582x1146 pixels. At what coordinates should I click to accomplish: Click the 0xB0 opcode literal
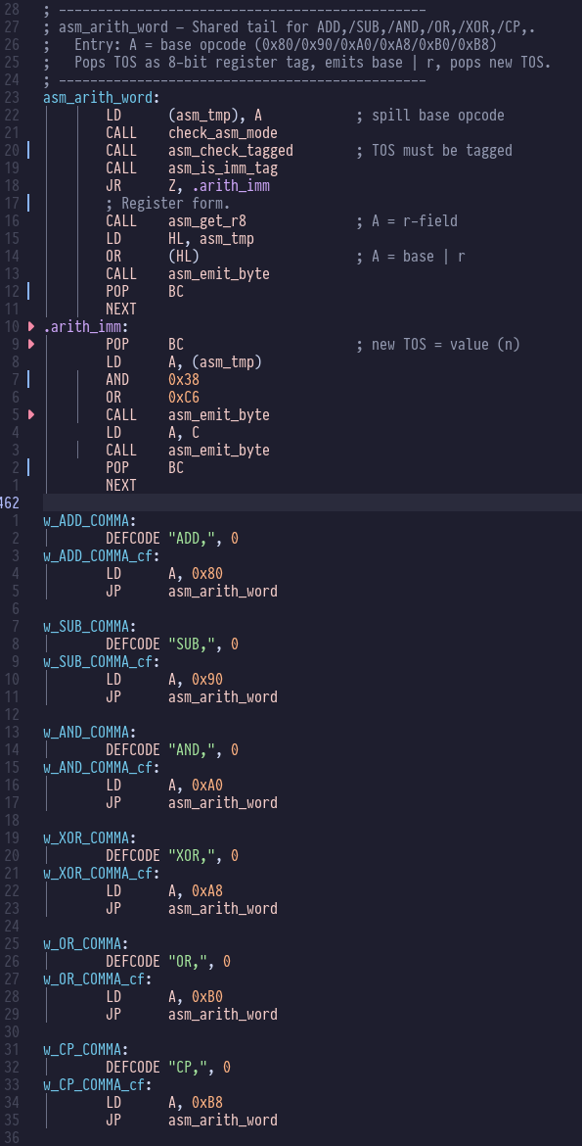[207, 996]
